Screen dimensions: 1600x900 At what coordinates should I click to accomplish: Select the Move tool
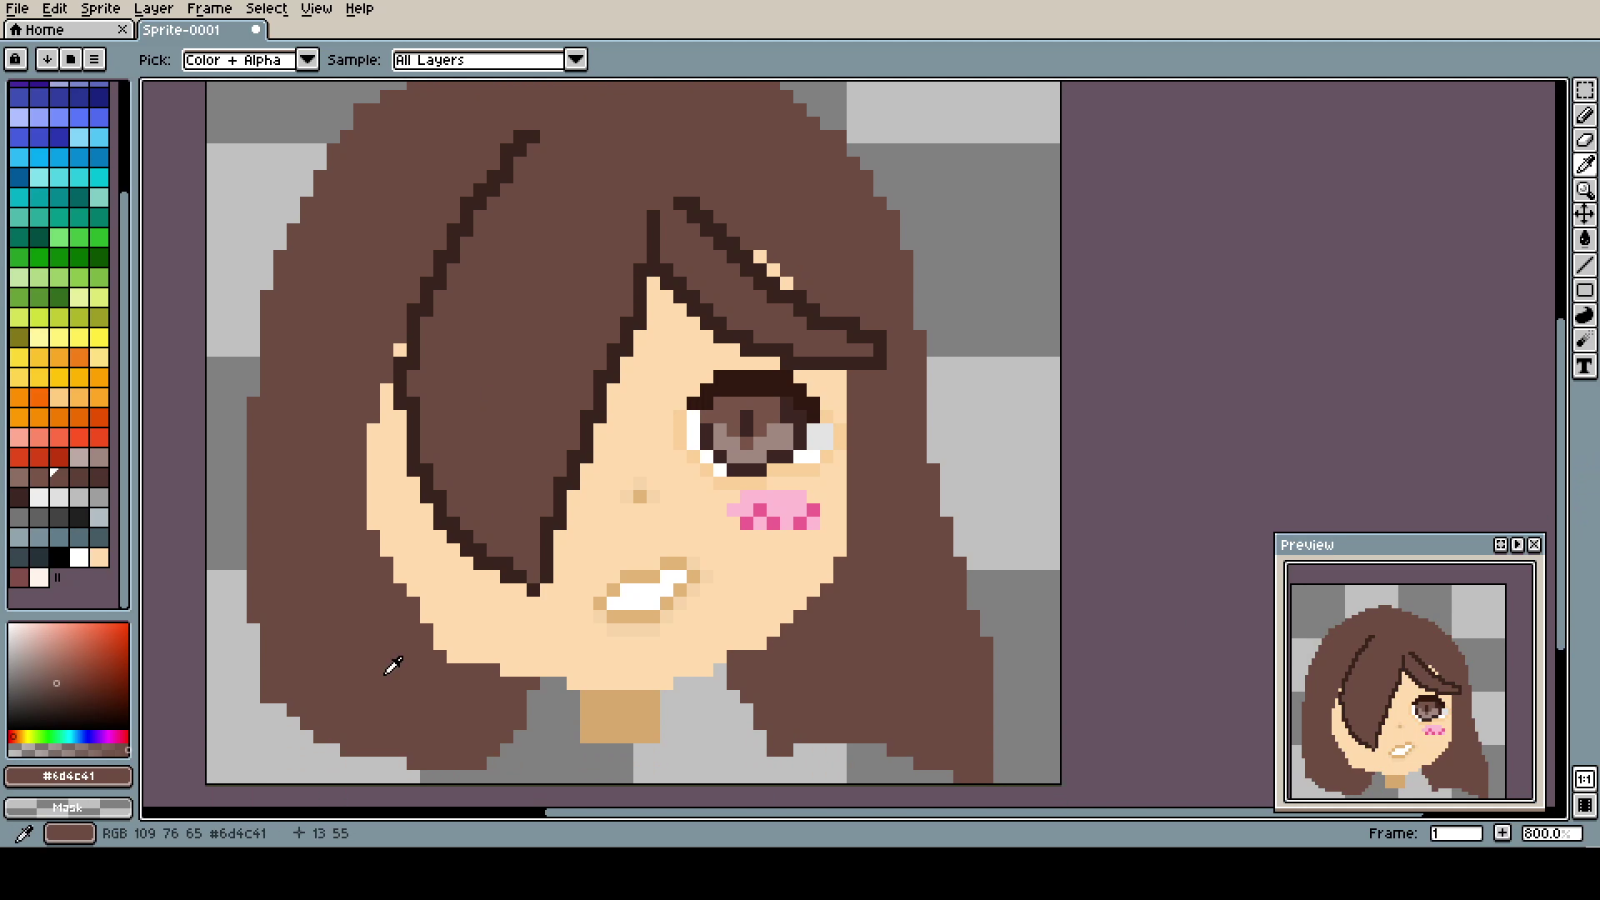click(1584, 215)
